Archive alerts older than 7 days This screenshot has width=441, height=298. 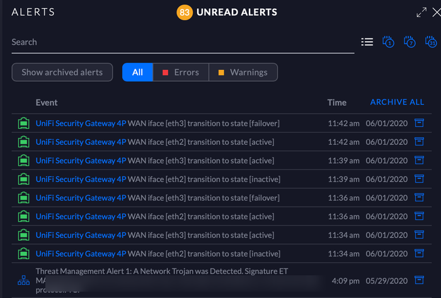click(x=409, y=42)
